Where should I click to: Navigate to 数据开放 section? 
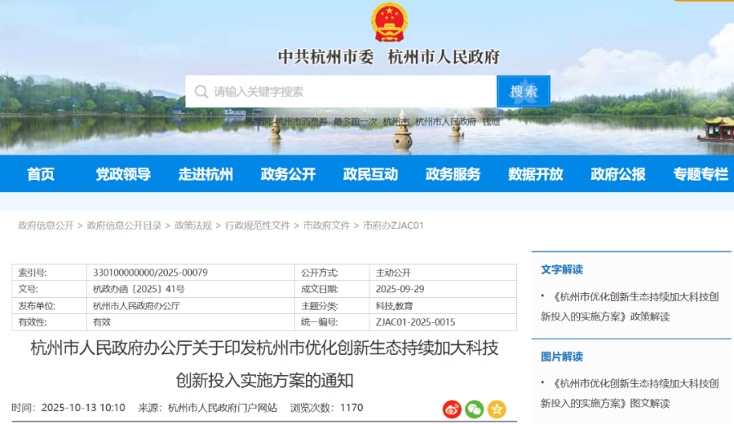pos(535,174)
